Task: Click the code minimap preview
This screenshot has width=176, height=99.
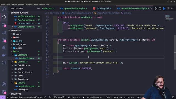Action: (x=169, y=18)
